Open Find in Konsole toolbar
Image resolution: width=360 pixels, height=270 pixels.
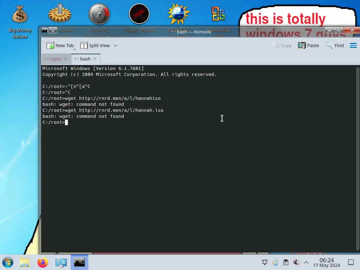pyautogui.click(x=335, y=45)
